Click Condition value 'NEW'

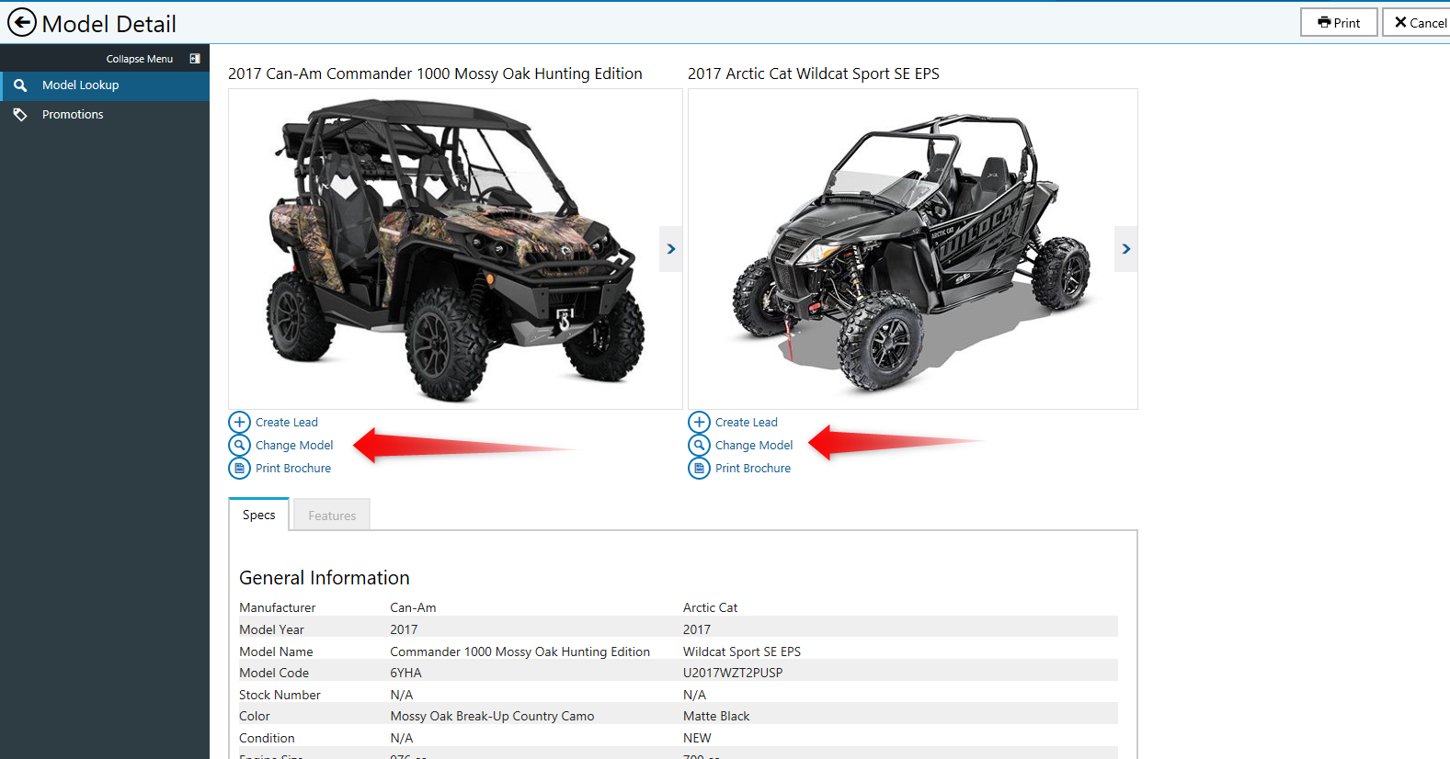coord(697,739)
